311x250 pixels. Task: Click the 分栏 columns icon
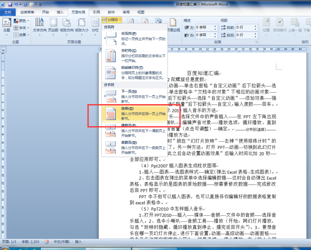point(95,27)
